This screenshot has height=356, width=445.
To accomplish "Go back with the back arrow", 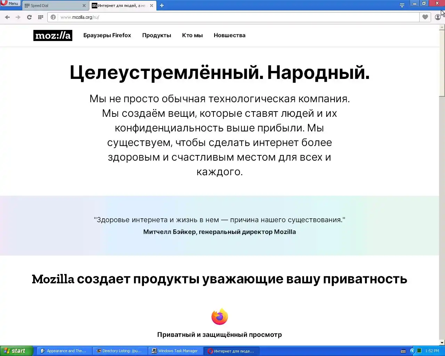I will [7, 17].
